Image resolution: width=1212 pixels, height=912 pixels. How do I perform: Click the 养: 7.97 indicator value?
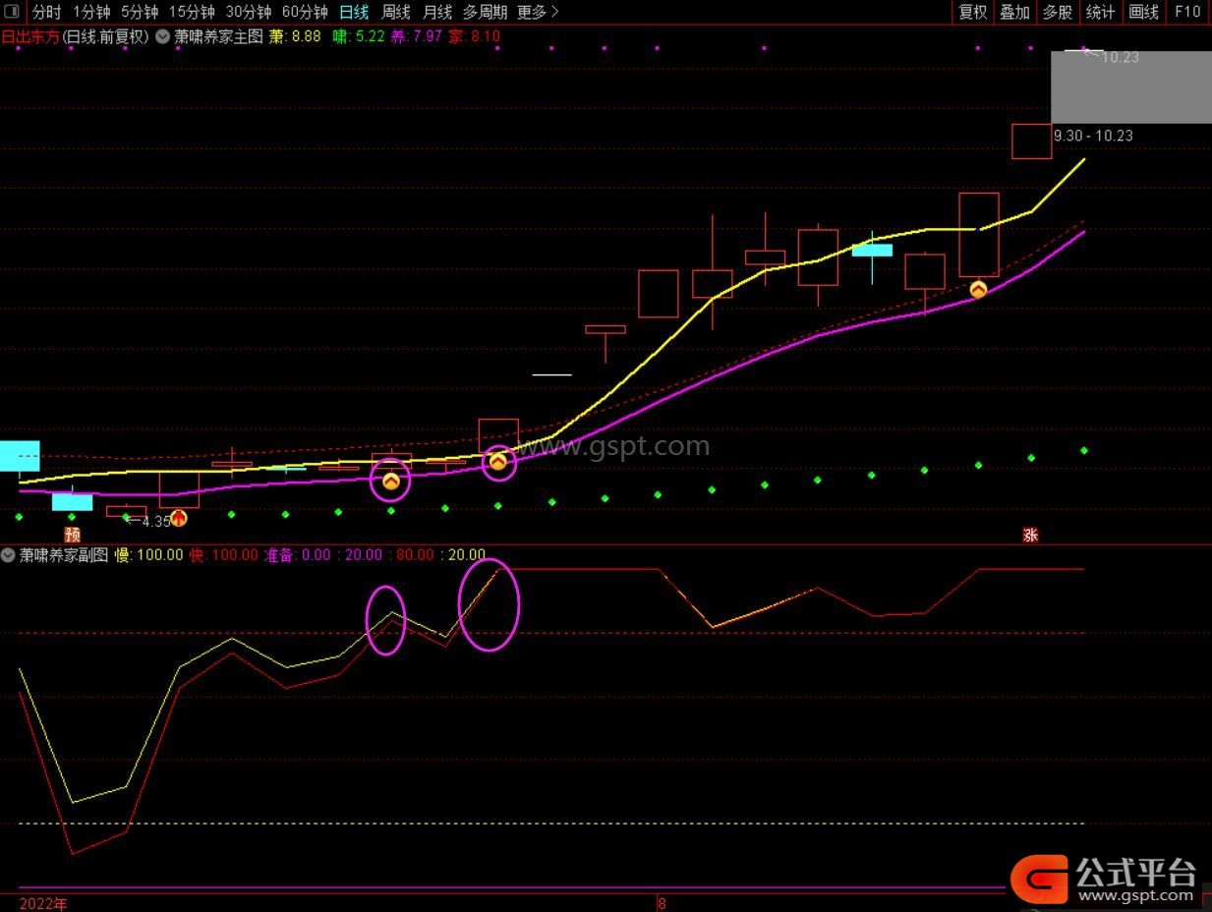pyautogui.click(x=417, y=36)
